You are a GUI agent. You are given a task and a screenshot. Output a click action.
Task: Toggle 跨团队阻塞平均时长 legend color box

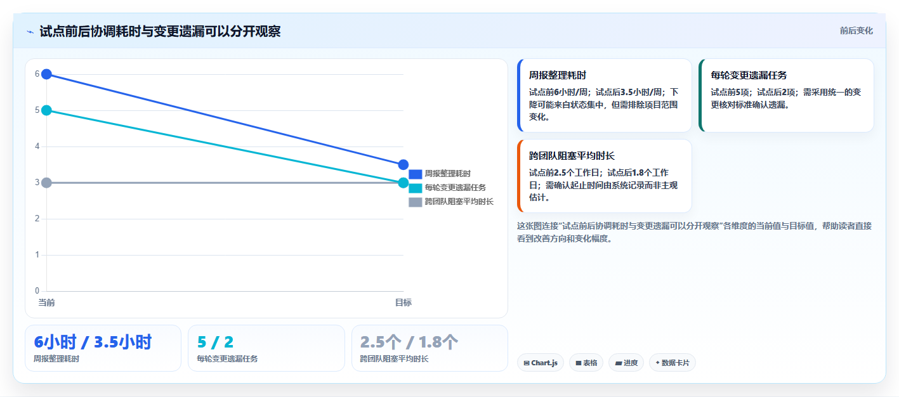tap(416, 202)
